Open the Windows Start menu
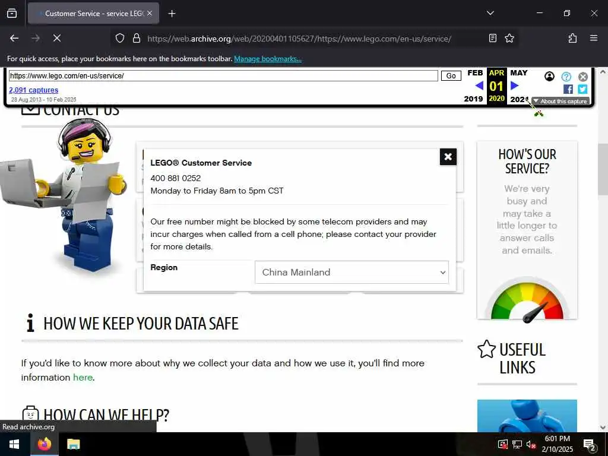Screen dimensions: 608x456 click(14, 444)
